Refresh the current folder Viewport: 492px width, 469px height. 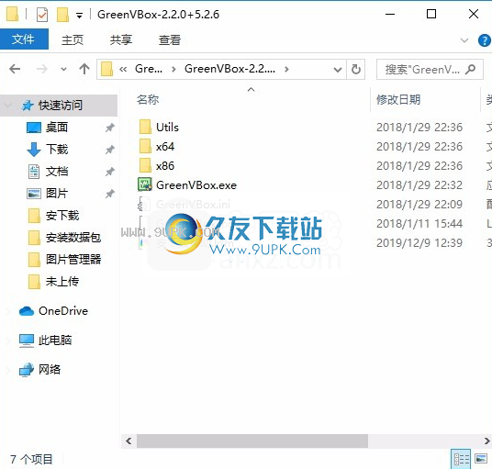pyautogui.click(x=356, y=70)
